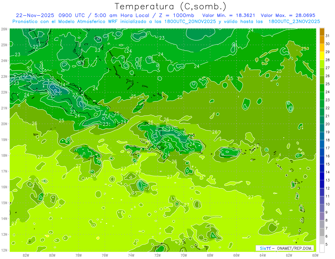Click the 18N latitude axis label
The image size is (335, 259).
(4, 155)
